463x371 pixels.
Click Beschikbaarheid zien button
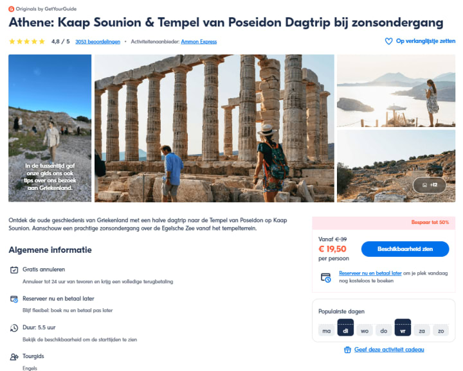[x=405, y=249]
